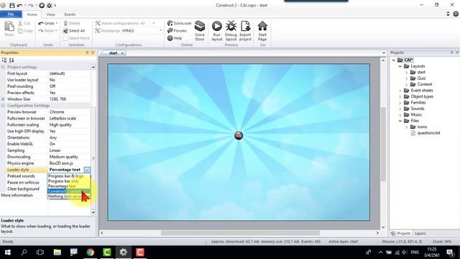The width and height of the screenshot is (460, 259).
Task: Choose 'Progress bar & logo' loader option
Action: tap(69, 176)
